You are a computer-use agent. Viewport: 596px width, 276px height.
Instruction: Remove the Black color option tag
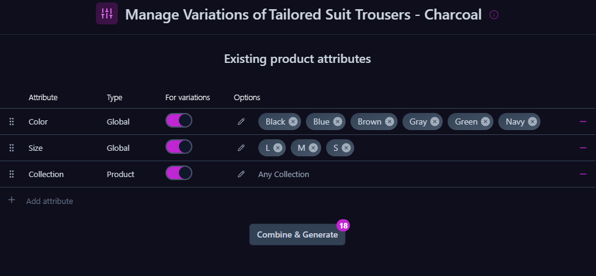click(293, 122)
